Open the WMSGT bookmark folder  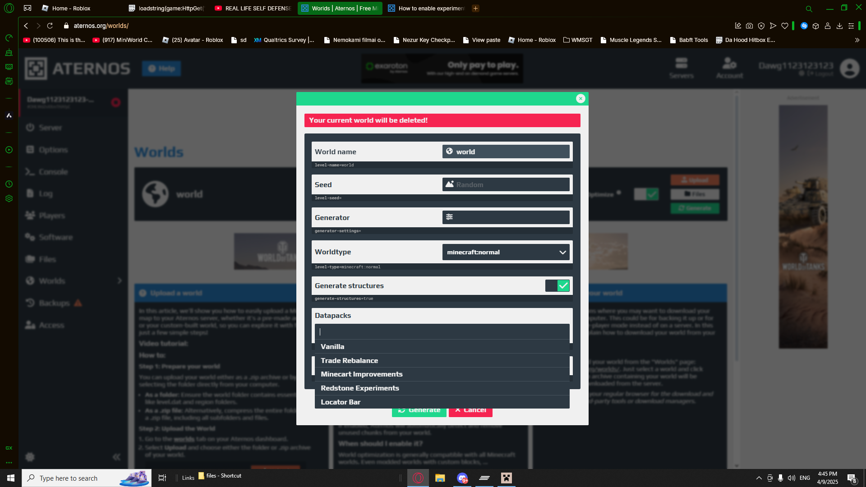click(578, 40)
